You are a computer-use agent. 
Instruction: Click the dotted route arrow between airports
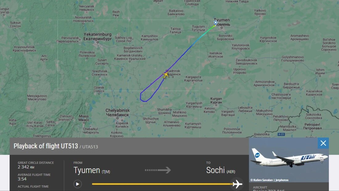tap(158, 170)
